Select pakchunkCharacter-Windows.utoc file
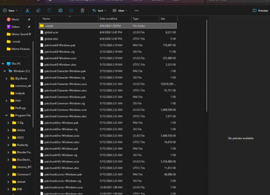This screenshot has width=270, height=195. click(x=108, y=90)
